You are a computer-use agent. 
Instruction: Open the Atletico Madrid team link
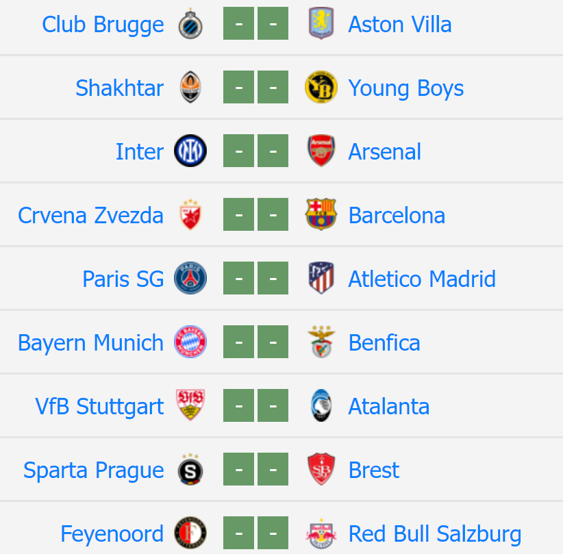pos(422,279)
